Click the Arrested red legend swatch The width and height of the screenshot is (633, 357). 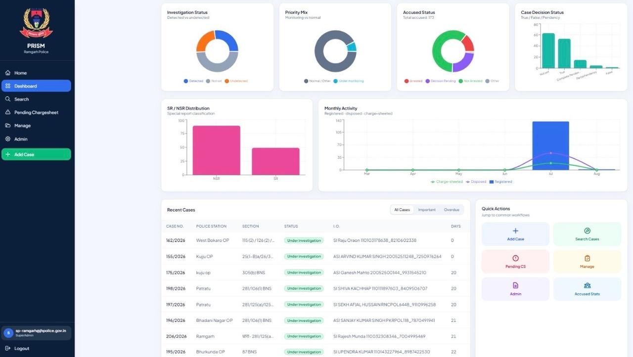point(407,81)
